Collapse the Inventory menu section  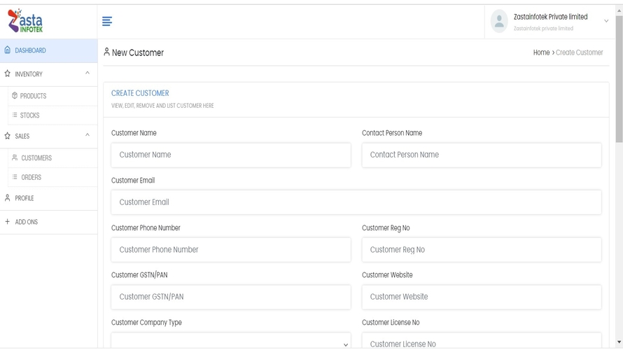(87, 73)
